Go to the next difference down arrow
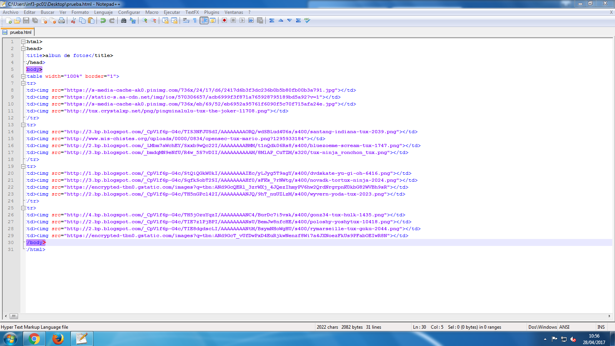615x346 pixels. (289, 20)
